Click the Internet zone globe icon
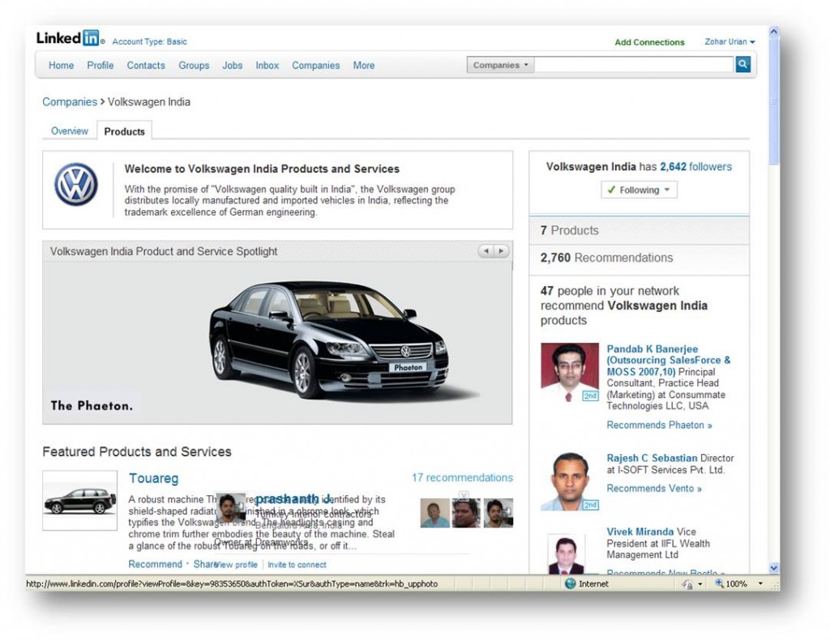This screenshot has width=830, height=641. click(x=570, y=583)
